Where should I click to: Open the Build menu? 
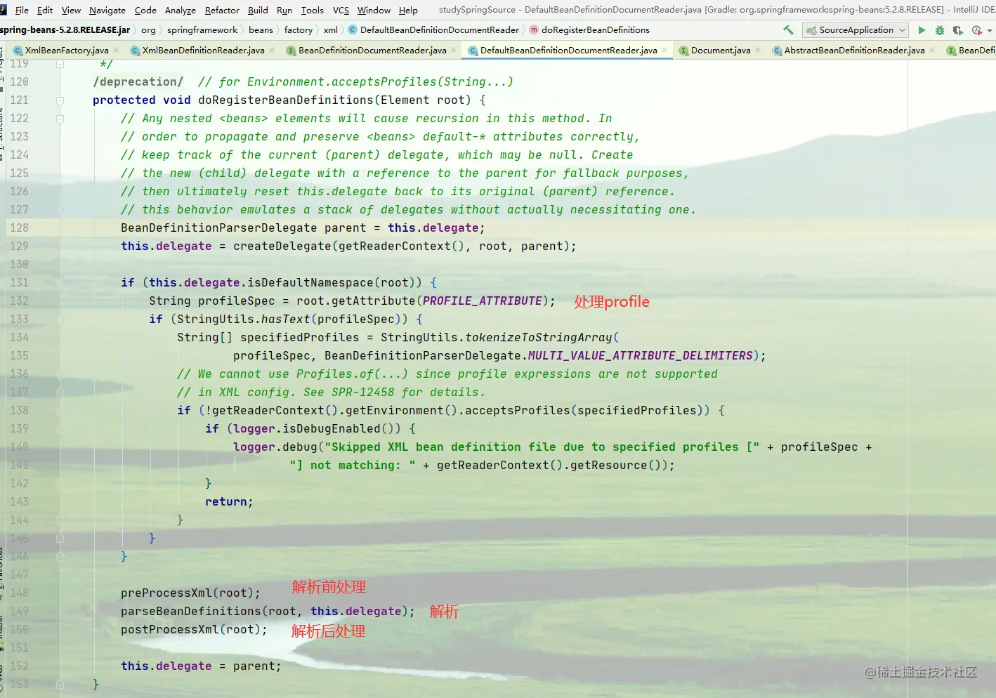point(258,11)
